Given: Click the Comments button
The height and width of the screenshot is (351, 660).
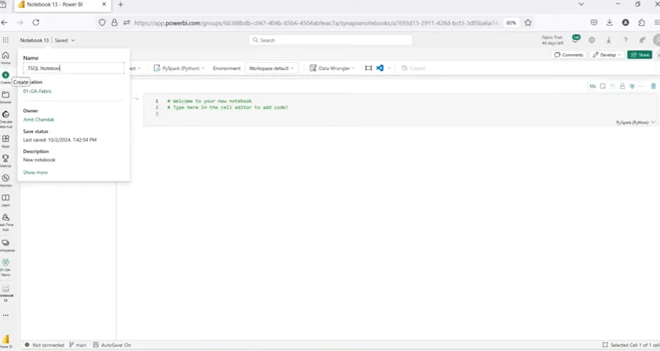Looking at the screenshot, I should click(x=569, y=55).
